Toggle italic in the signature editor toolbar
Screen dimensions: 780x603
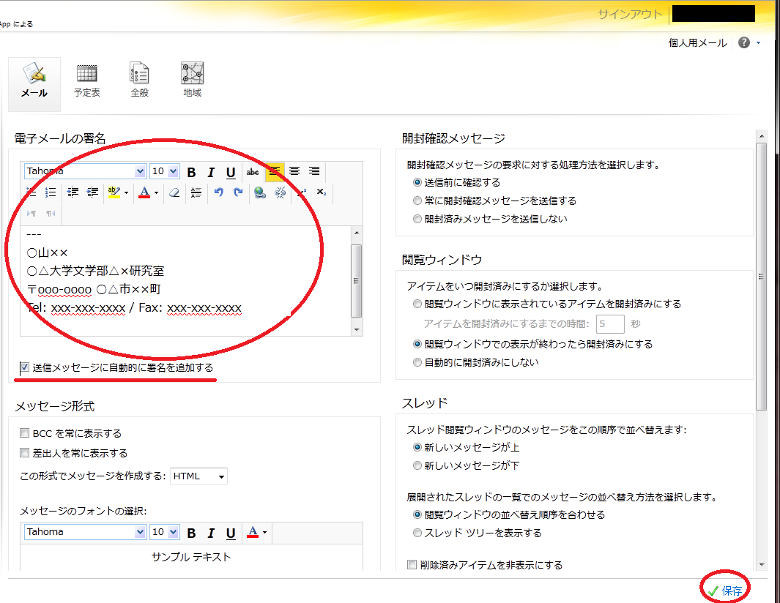(x=211, y=172)
